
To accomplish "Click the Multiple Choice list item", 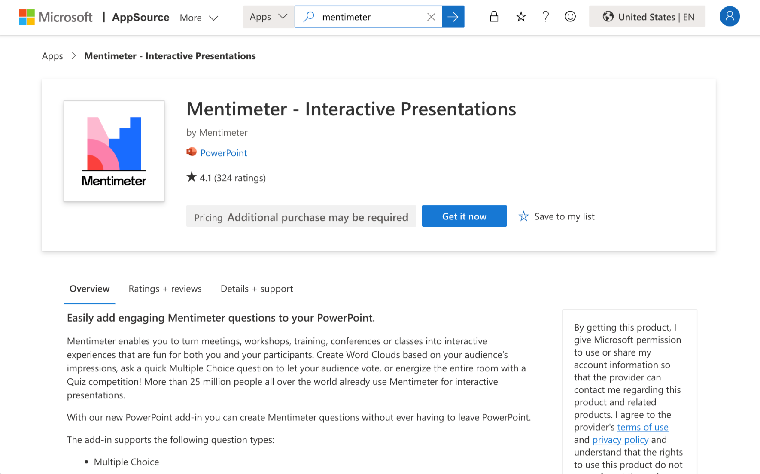I will click(x=126, y=462).
